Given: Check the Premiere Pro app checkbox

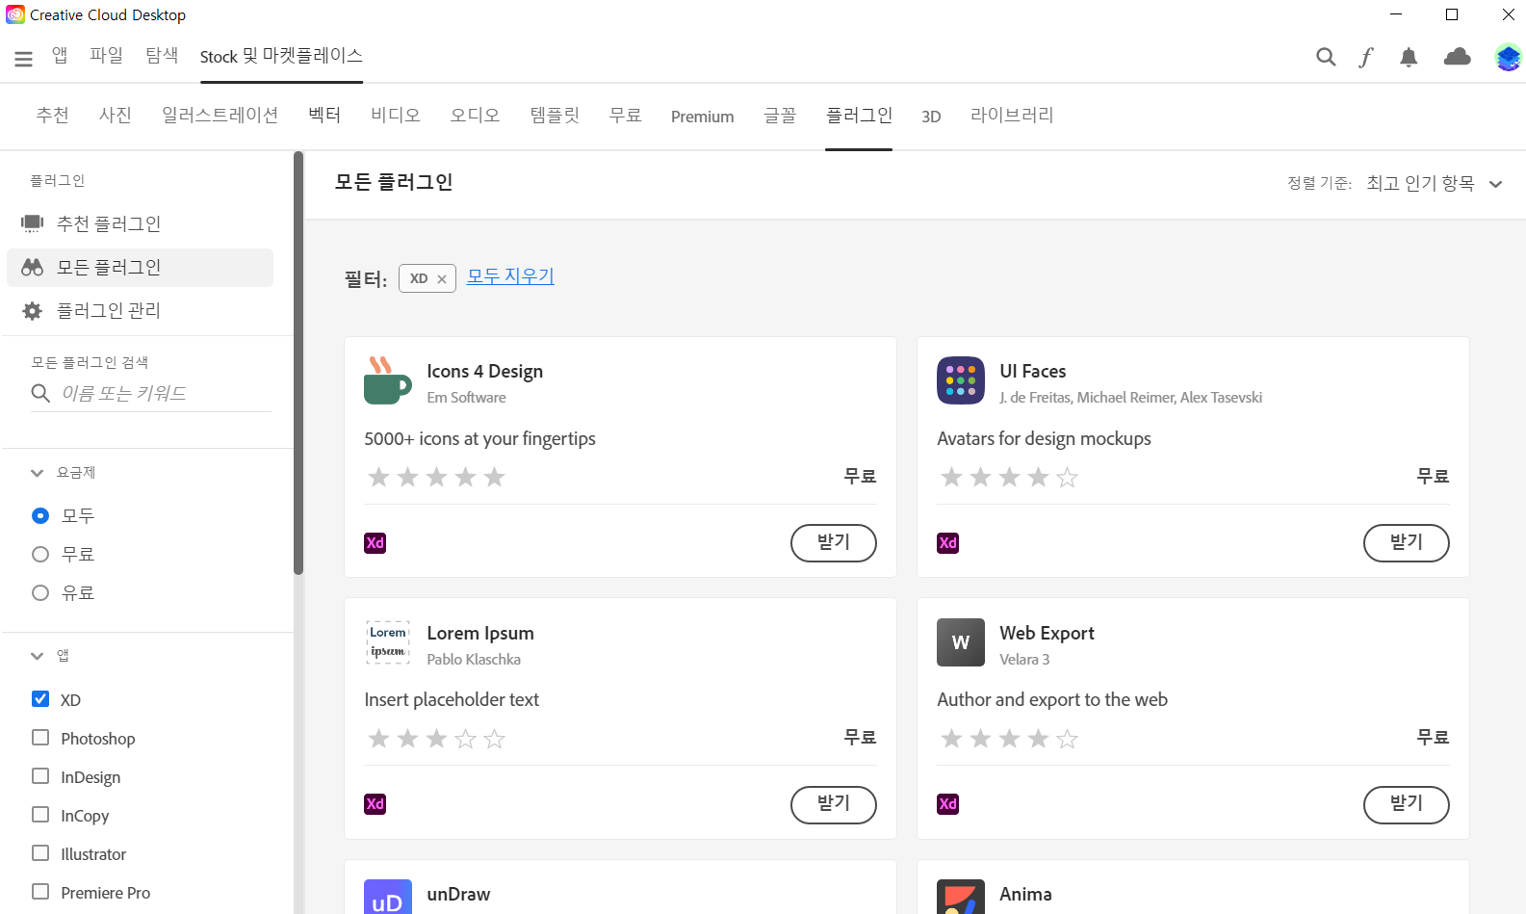Looking at the screenshot, I should click(40, 892).
